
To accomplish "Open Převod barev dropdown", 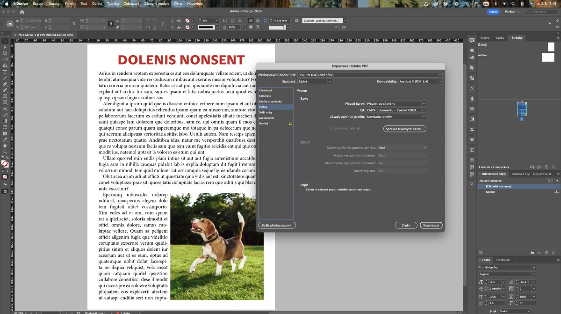I will point(396,103).
